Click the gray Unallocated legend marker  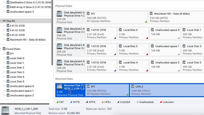[137, 102]
